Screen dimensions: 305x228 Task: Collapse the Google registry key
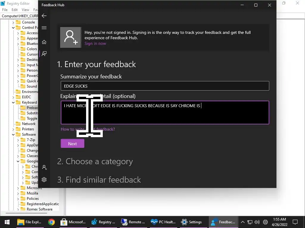pyautogui.click(x=18, y=161)
